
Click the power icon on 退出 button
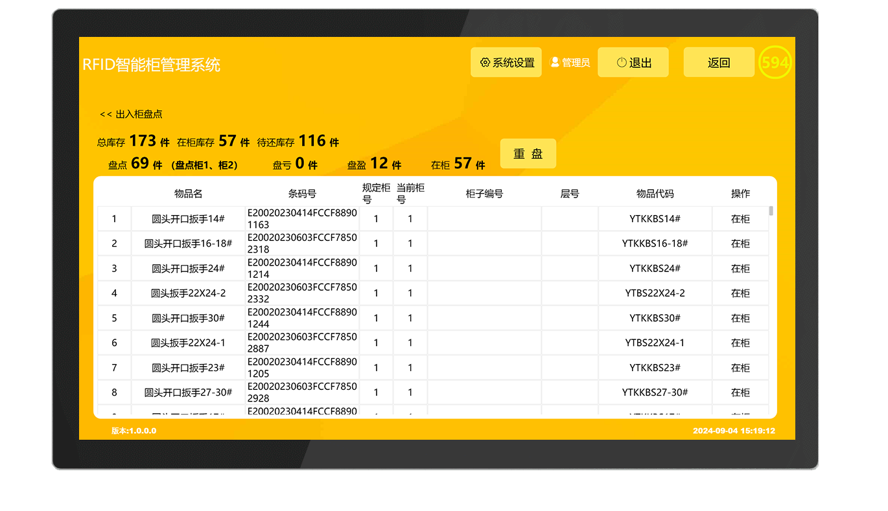[x=622, y=63]
